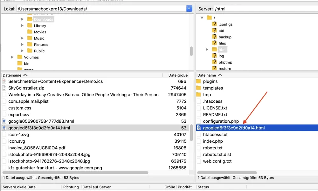Viewport: 318px width, 191px height.
Task: Click the unknown-folder icon for log
Action: (215, 55)
